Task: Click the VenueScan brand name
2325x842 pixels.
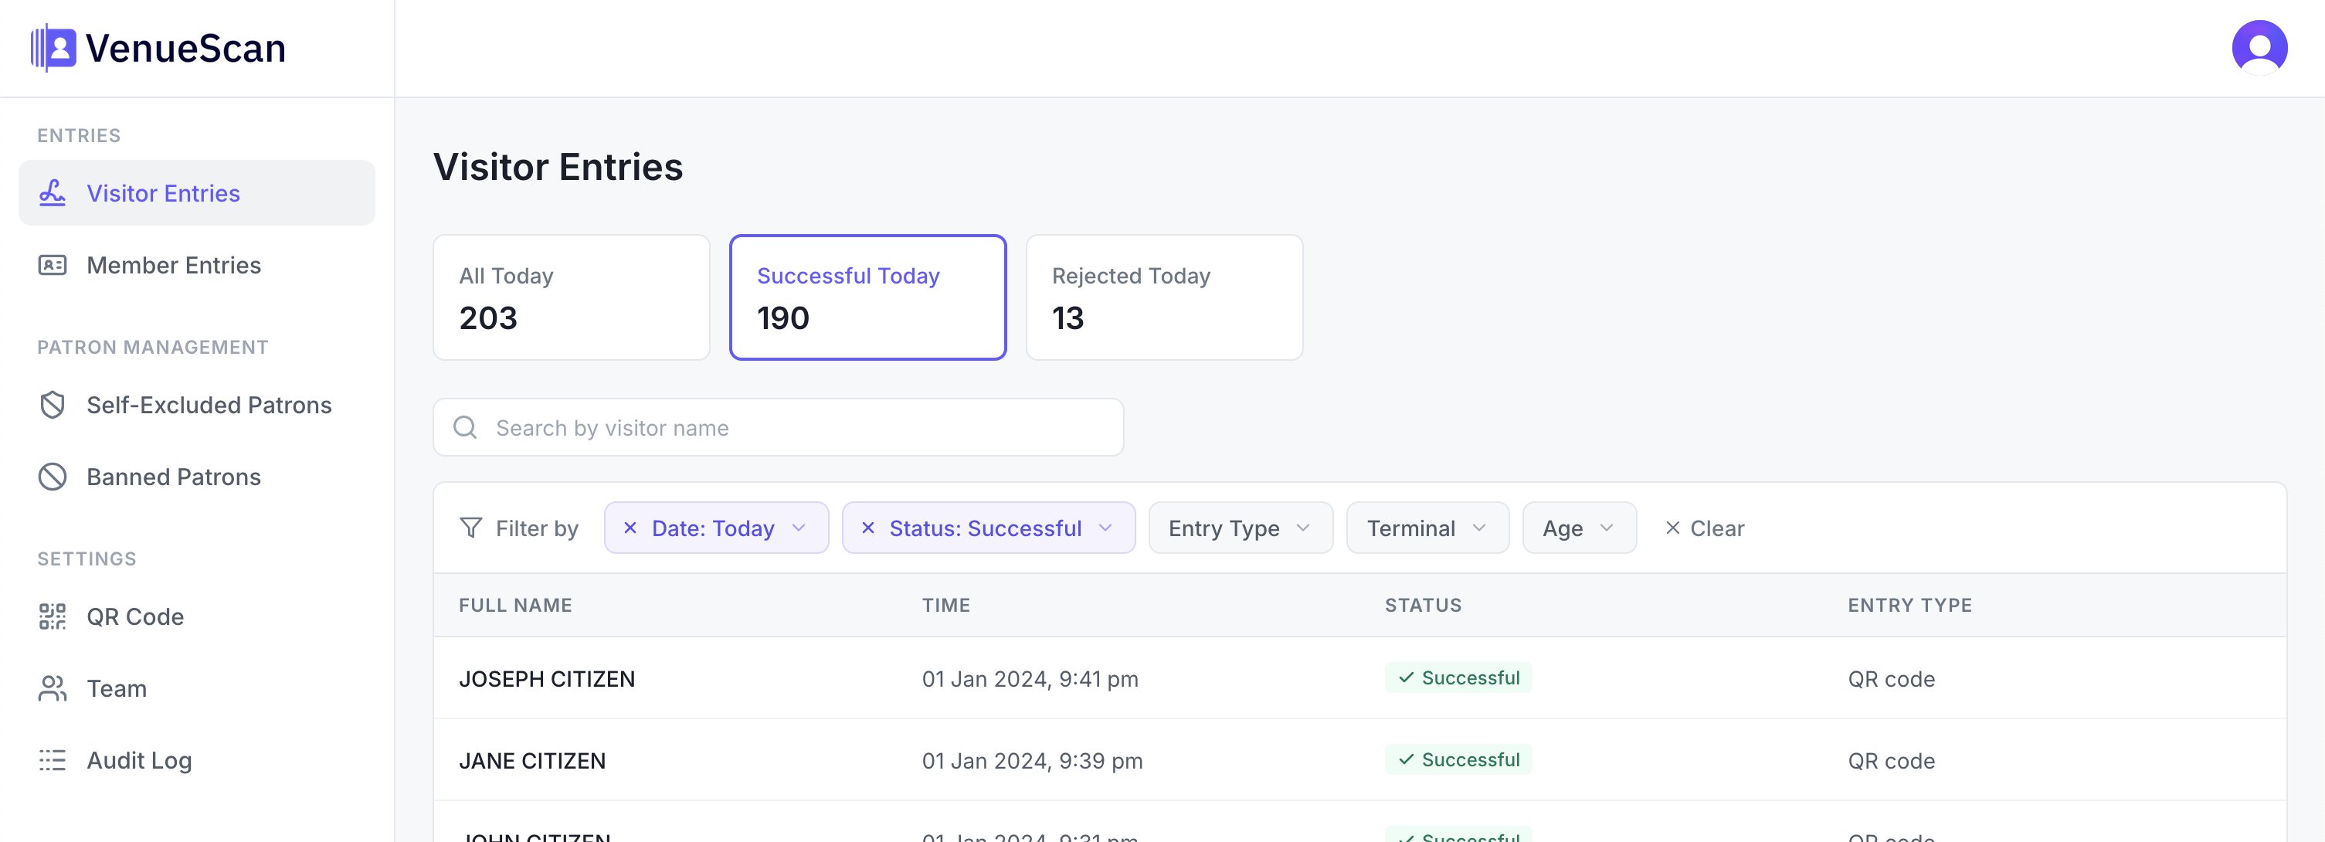Action: pos(185,49)
